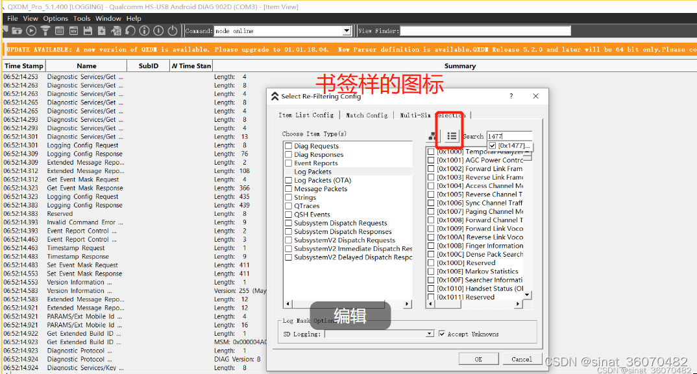Check Subsystem Dispatch Requests item type

click(289, 223)
